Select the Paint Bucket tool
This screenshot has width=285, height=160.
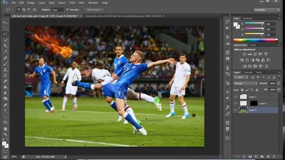5,87
